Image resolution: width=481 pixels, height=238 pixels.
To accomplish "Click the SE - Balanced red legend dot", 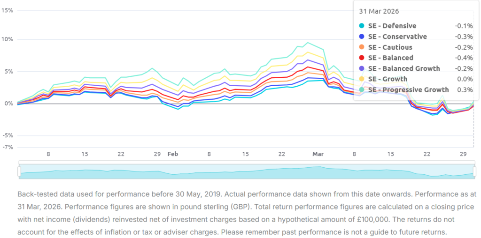I will (x=361, y=58).
